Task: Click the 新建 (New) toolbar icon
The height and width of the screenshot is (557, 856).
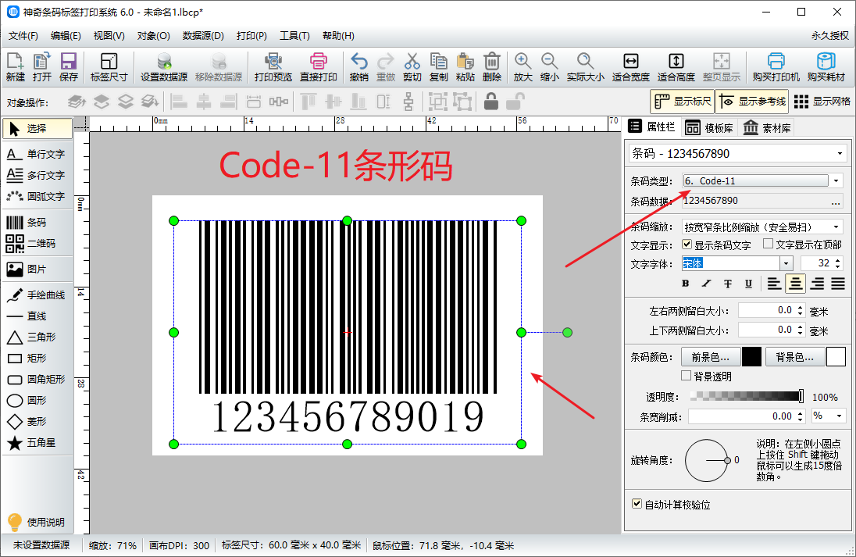Action: (x=16, y=67)
